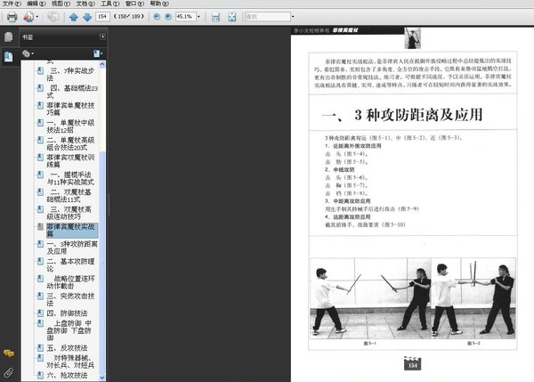Click bookmarks scrollbar up arrow
Viewport: 534px width, 382px height.
(102, 64)
